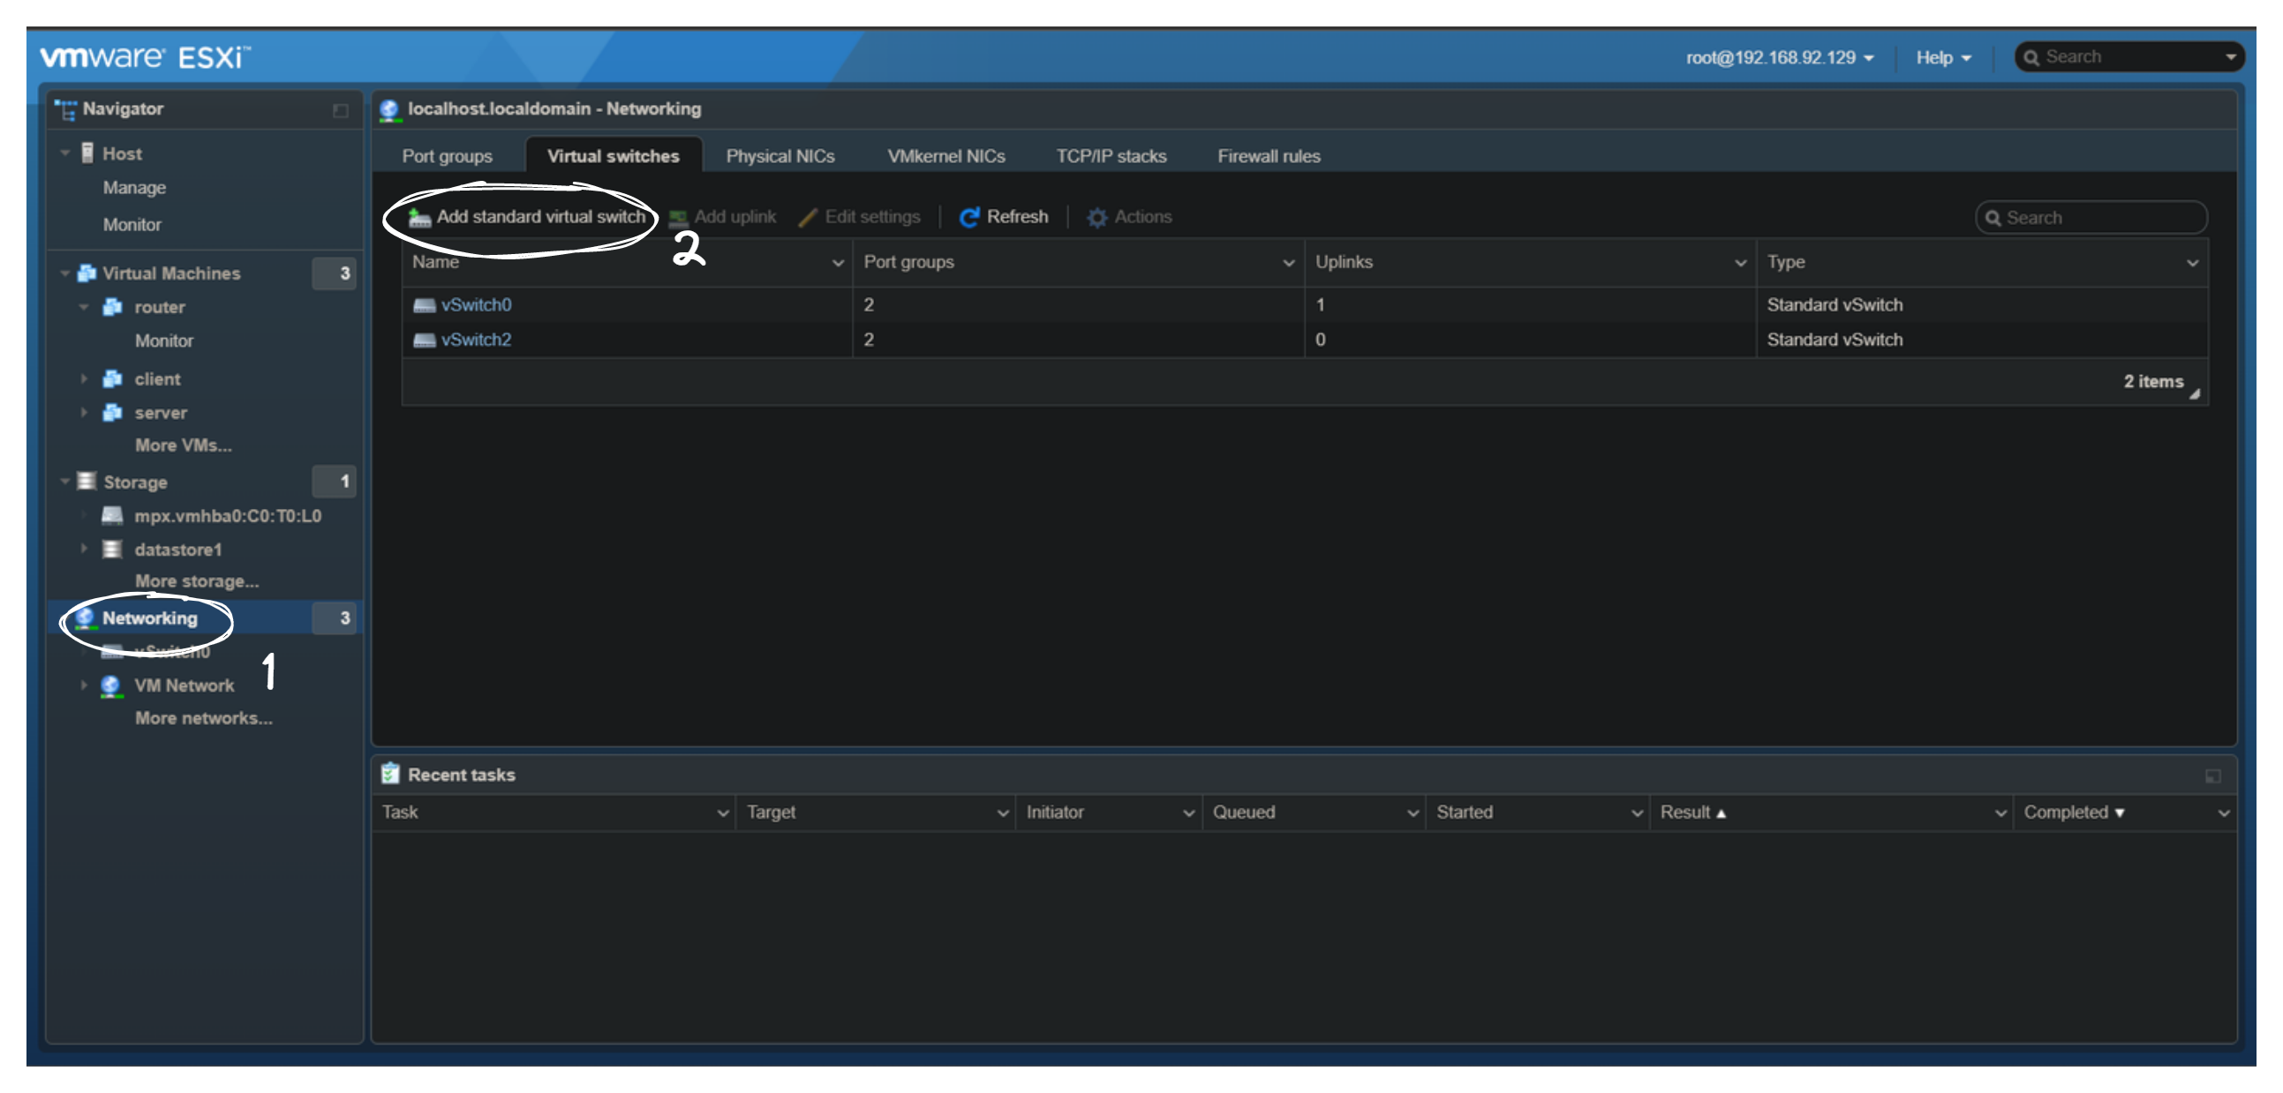Open the root@192.168.92.129 user dropdown
The height and width of the screenshot is (1093, 2283).
click(1780, 58)
